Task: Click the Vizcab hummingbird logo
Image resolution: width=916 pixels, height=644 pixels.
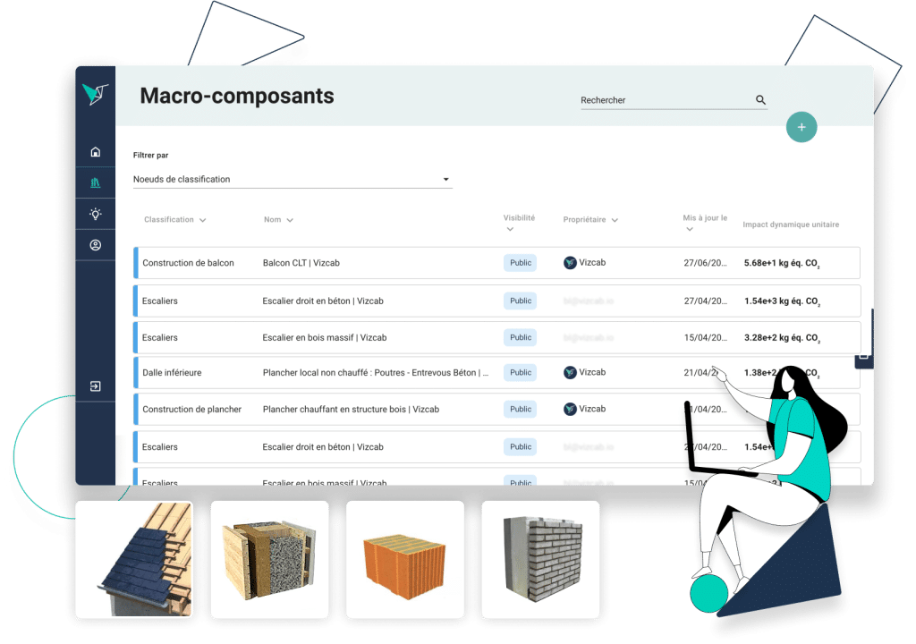Action: (94, 94)
